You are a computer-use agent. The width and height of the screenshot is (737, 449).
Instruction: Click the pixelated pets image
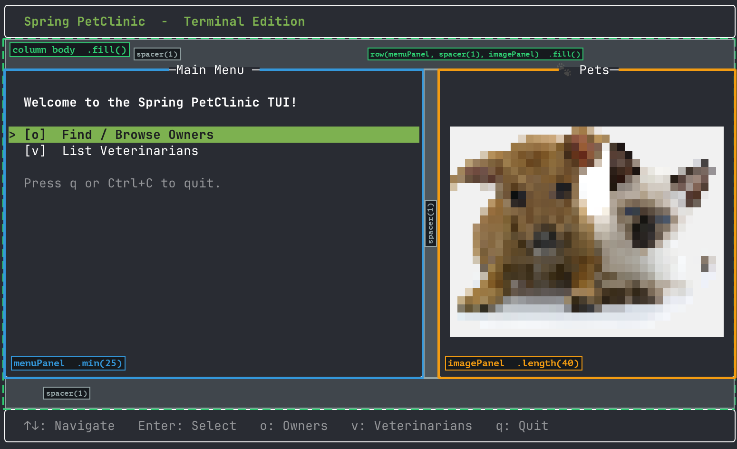pyautogui.click(x=586, y=231)
